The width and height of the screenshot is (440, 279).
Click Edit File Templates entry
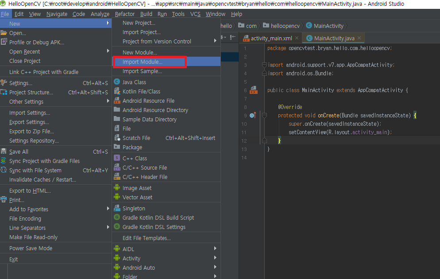point(166,238)
